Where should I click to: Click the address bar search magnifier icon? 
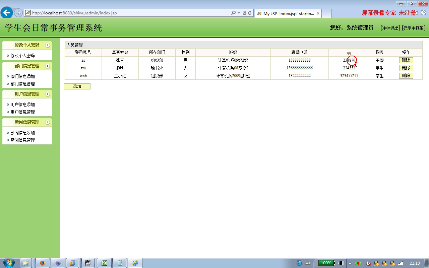coord(233,13)
